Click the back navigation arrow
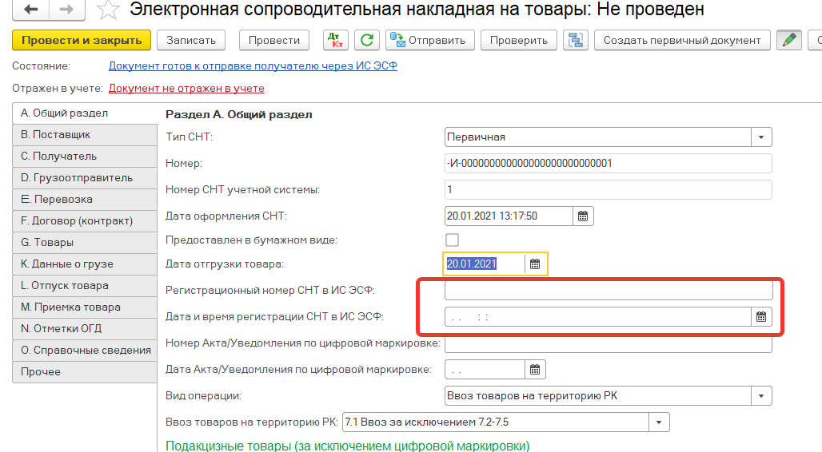This screenshot has width=822, height=452. (x=31, y=10)
